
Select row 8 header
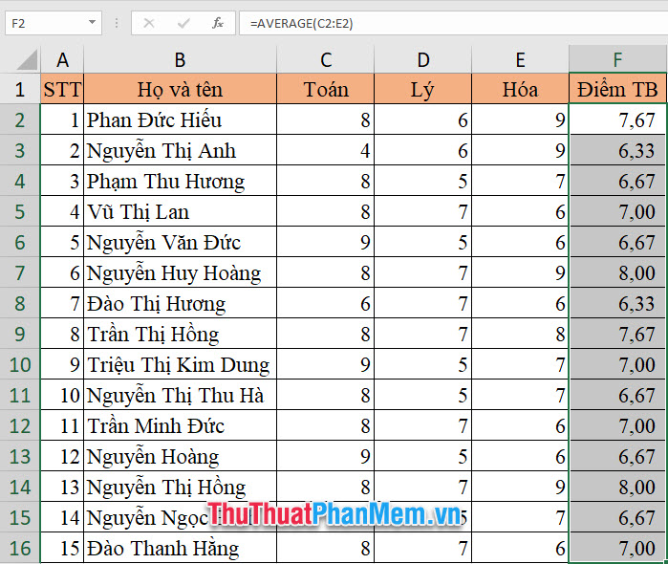click(x=20, y=303)
